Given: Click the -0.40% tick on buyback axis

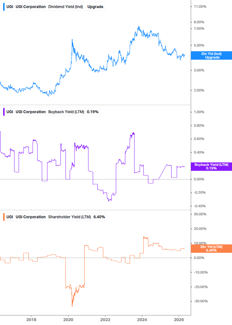Looking at the screenshot, I should point(200,206).
